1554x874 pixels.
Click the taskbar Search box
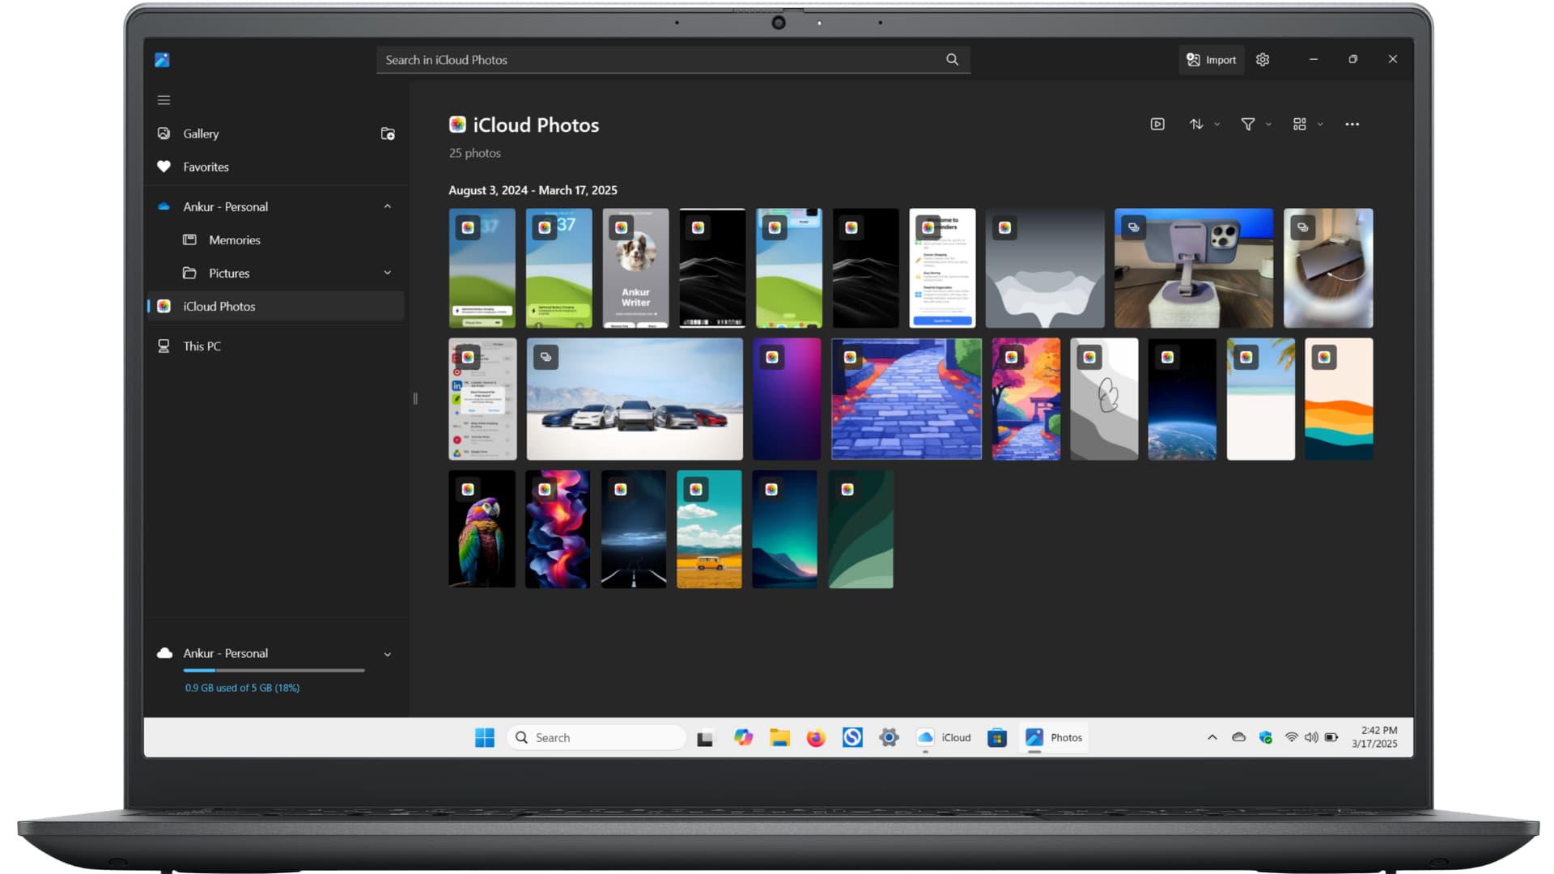(597, 738)
